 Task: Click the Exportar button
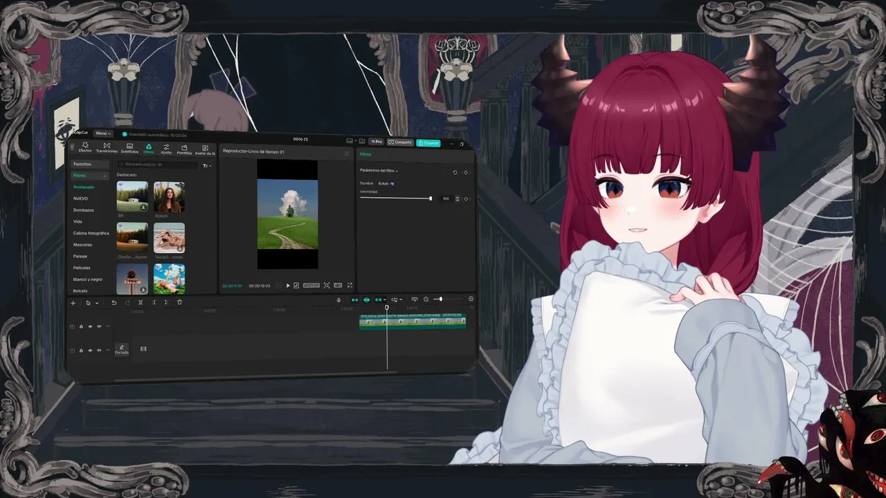[x=428, y=143]
